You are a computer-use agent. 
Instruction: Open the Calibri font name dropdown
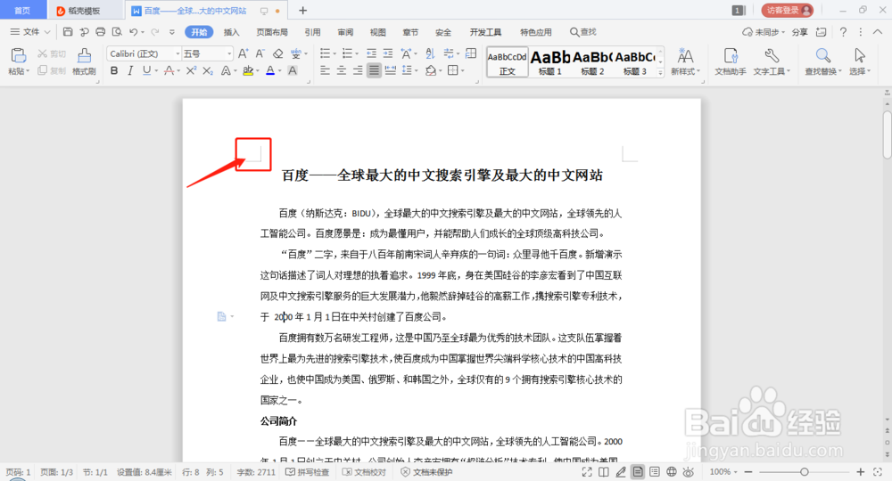pos(178,53)
